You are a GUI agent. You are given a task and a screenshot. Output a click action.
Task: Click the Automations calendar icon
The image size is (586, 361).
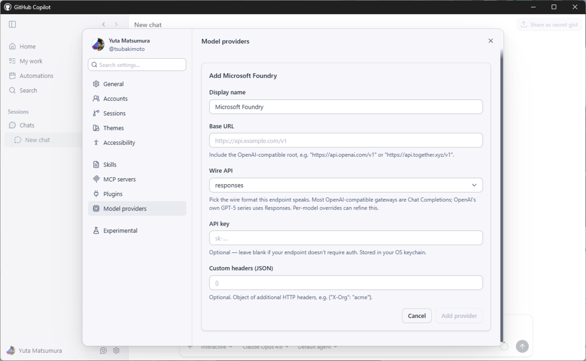point(13,76)
